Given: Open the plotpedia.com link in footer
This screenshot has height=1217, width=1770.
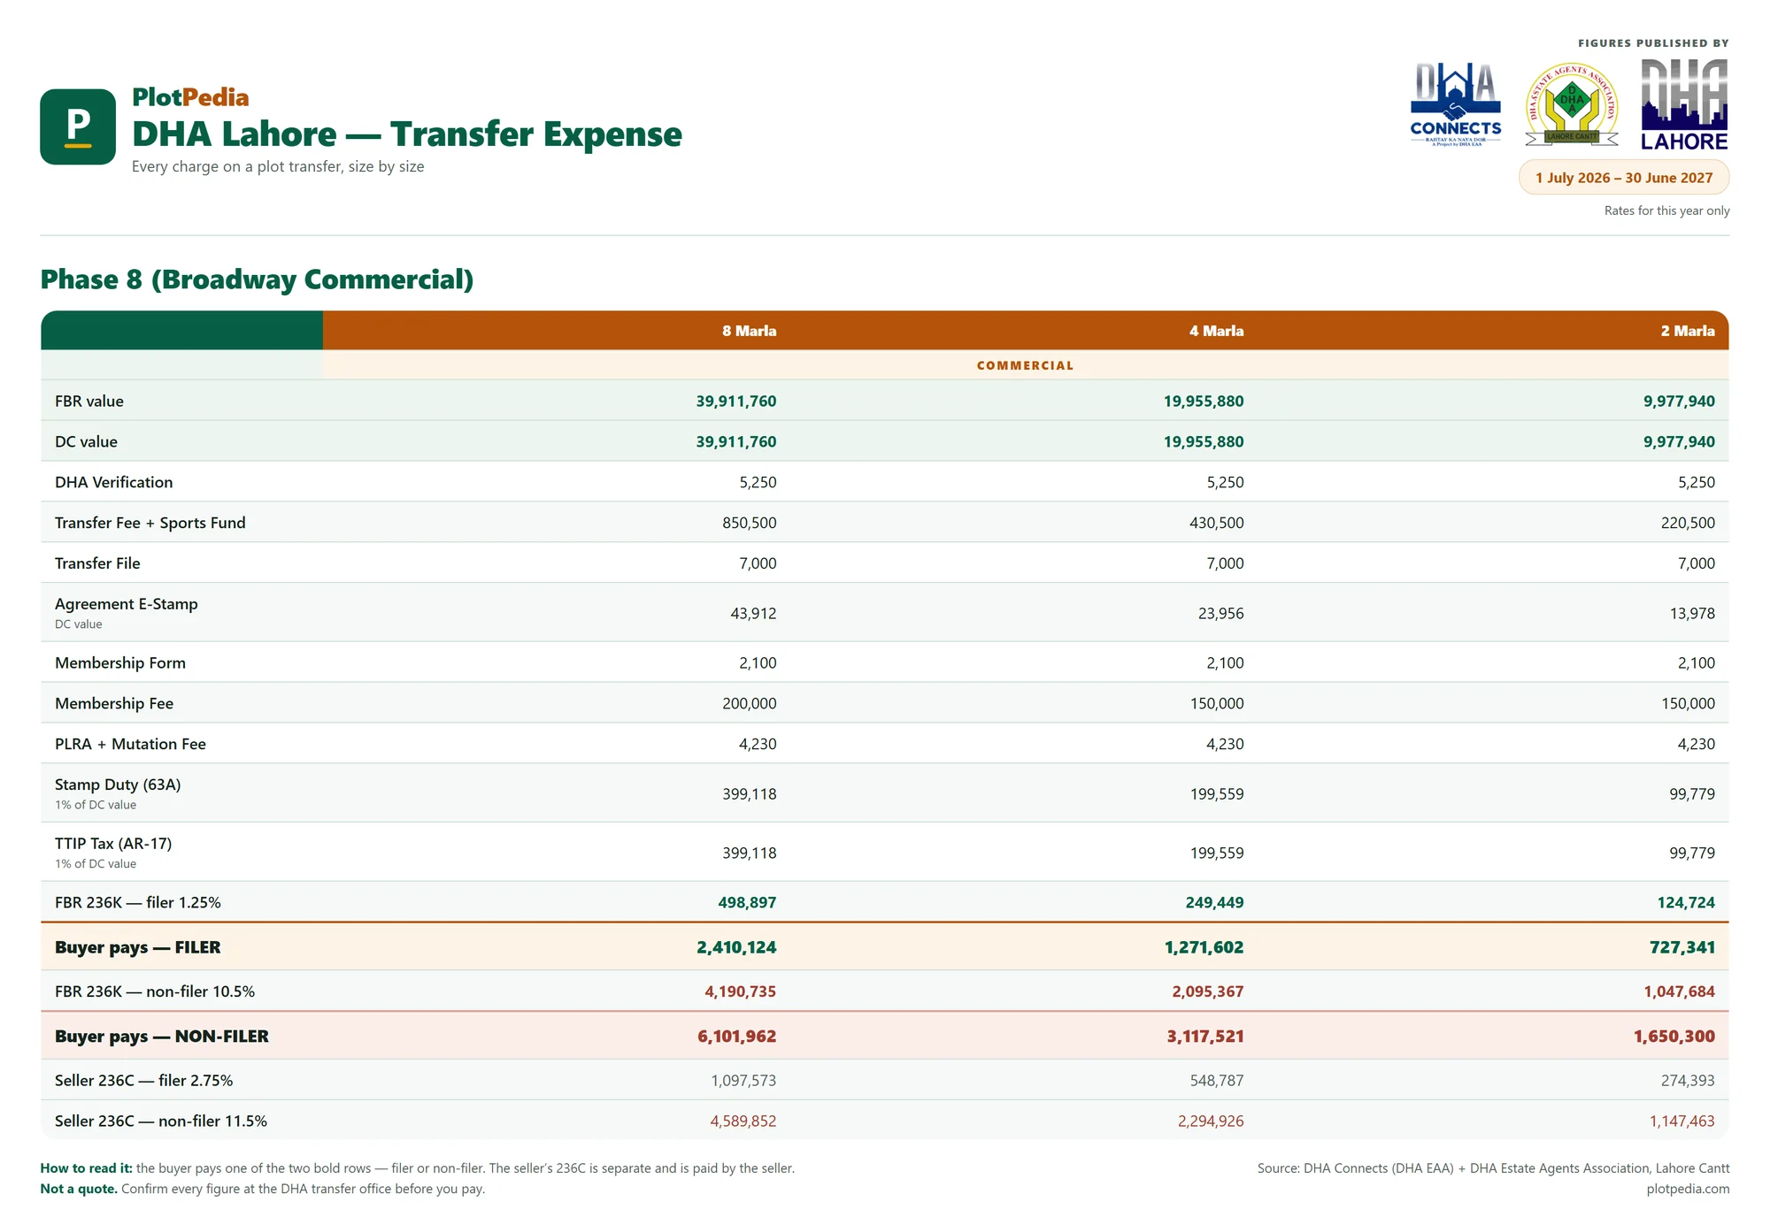Looking at the screenshot, I should 1688,1189.
